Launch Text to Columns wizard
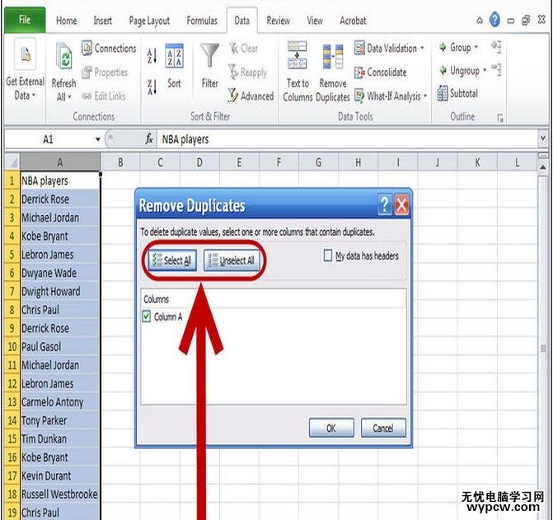Screen dimensions: 553x520 pos(298,72)
